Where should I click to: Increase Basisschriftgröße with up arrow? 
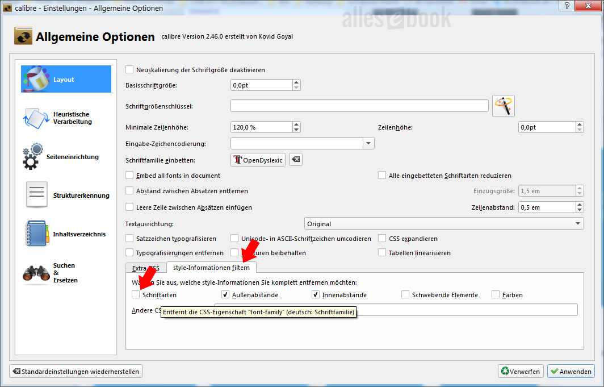point(296,82)
